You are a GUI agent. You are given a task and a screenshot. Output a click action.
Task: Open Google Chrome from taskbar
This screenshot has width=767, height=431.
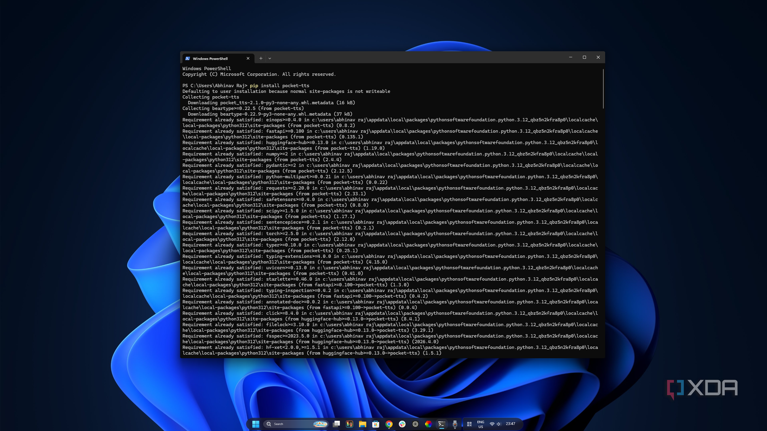coord(389,424)
